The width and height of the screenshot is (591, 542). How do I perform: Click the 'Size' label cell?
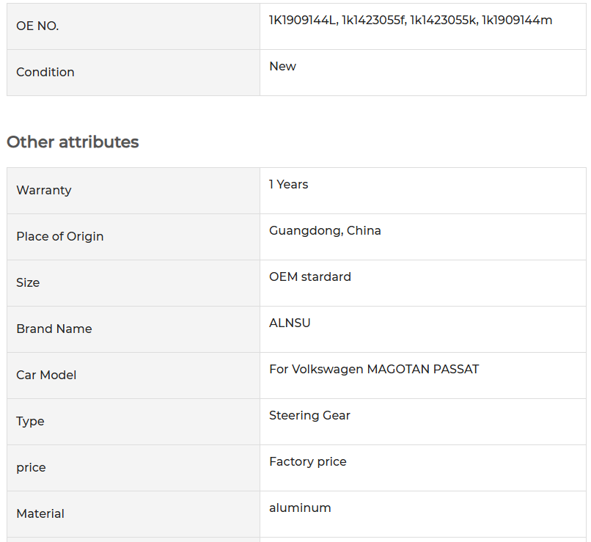click(x=133, y=283)
